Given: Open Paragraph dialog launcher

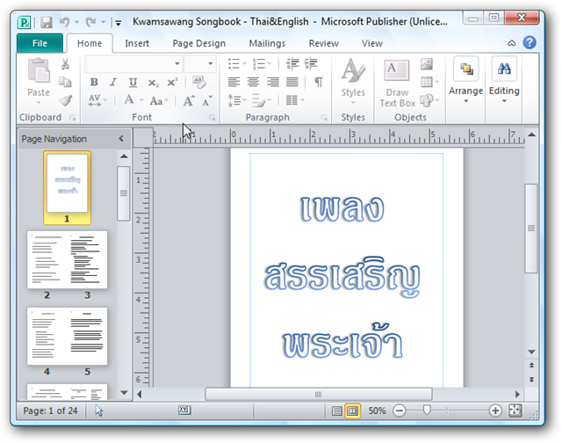Looking at the screenshot, I should pyautogui.click(x=324, y=117).
